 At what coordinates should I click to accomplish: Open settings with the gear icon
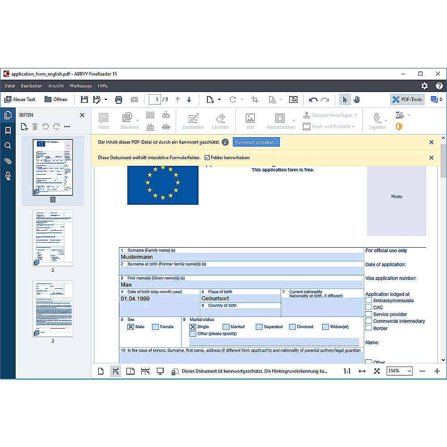(424, 86)
